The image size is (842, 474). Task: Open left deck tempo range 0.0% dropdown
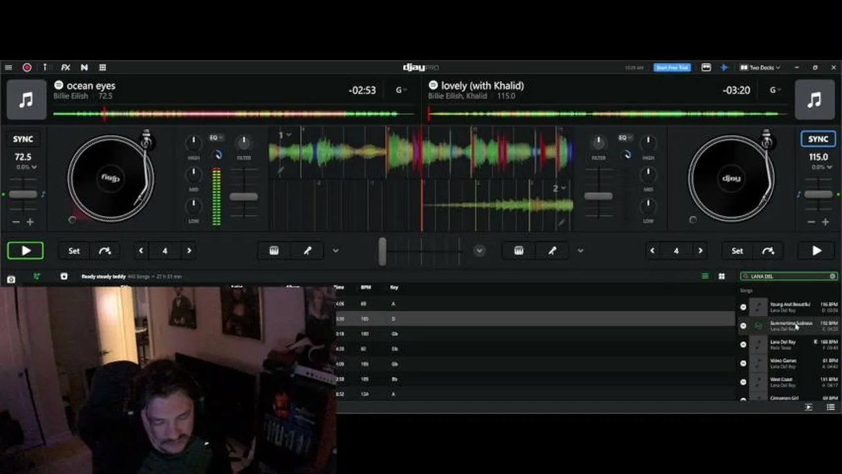tap(27, 167)
